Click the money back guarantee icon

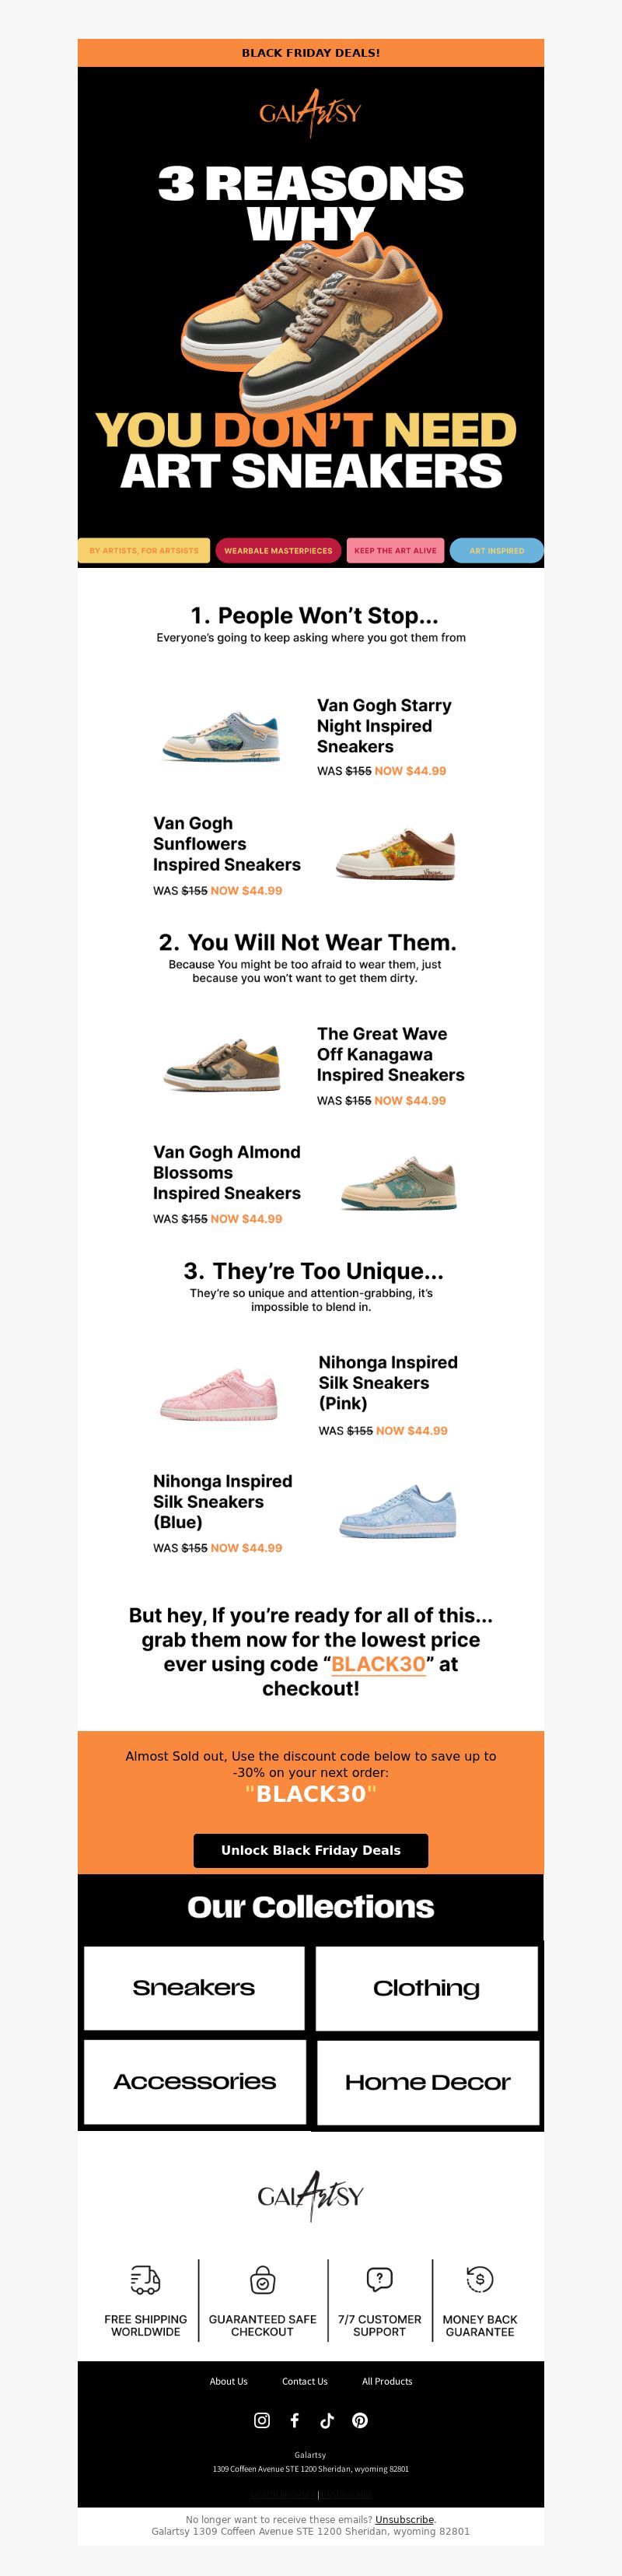(x=480, y=2279)
